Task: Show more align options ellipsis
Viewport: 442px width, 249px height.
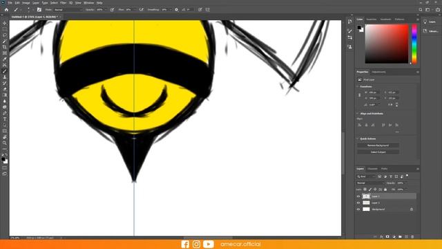Action: coord(397,132)
